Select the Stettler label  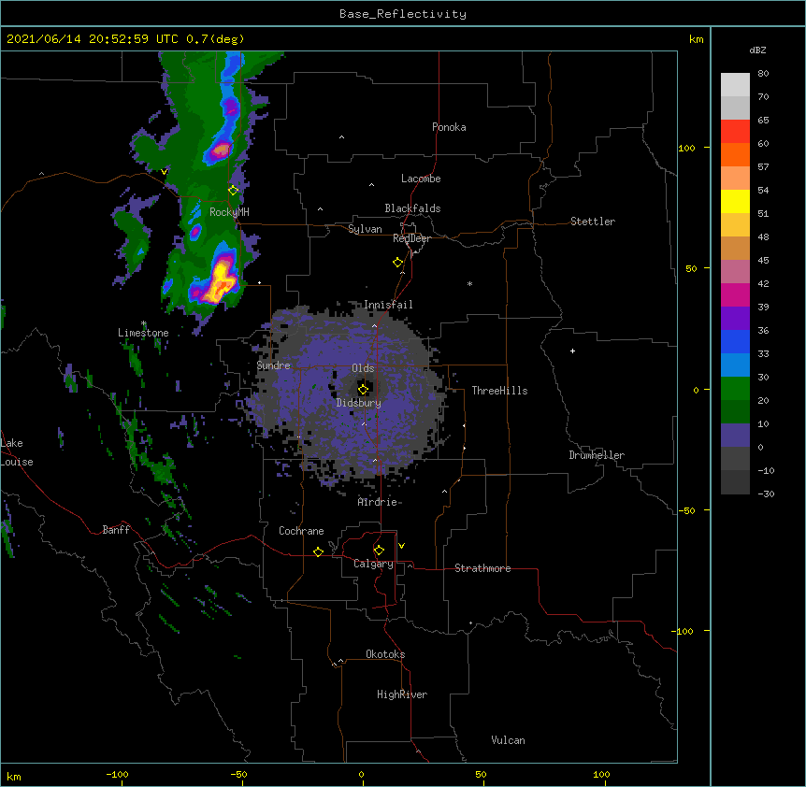click(593, 222)
